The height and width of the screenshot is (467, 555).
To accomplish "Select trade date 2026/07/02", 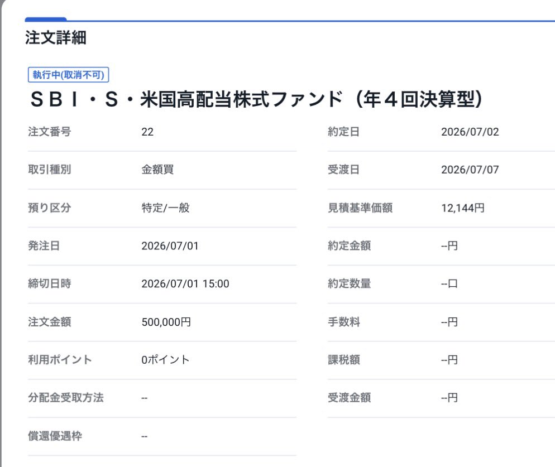I will pos(470,132).
